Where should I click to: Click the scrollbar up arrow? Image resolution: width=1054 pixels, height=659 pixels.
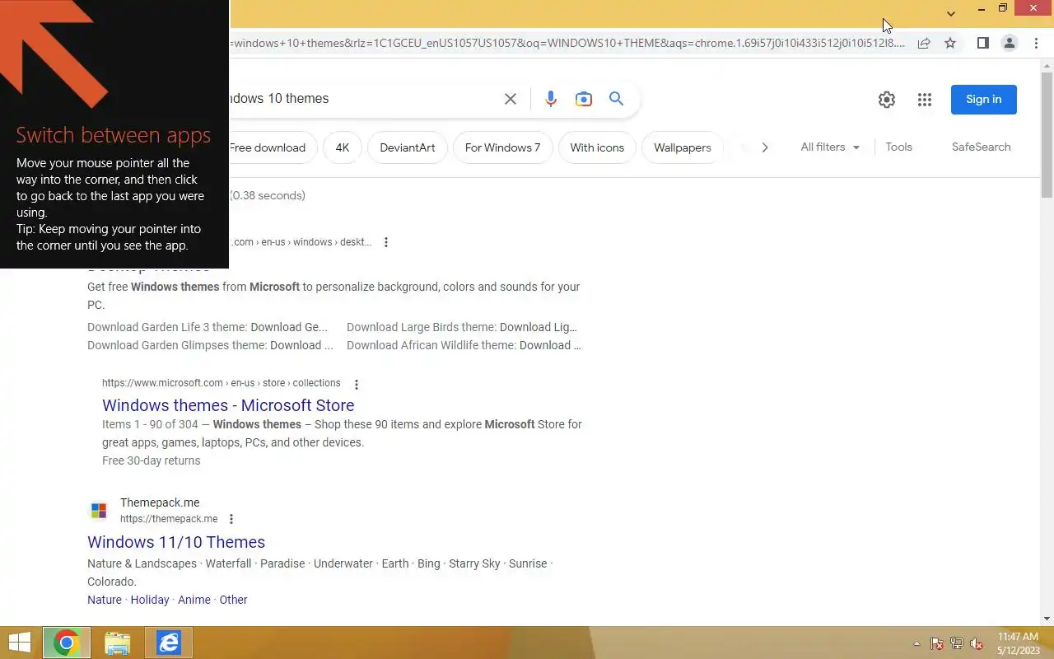[x=1047, y=66]
